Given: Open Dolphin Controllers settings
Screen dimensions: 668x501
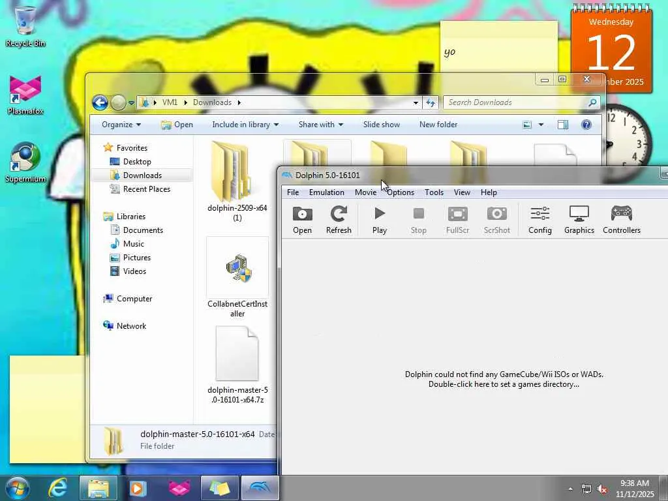Looking at the screenshot, I should pyautogui.click(x=622, y=220).
